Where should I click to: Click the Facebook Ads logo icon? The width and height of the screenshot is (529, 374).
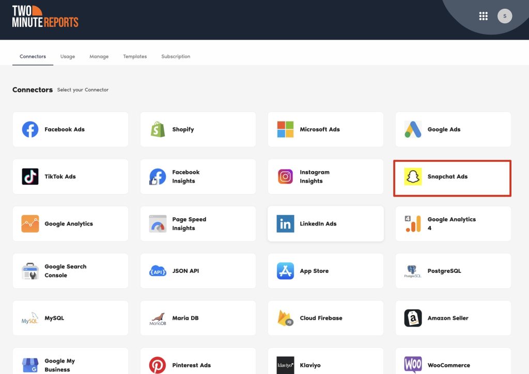coord(30,129)
